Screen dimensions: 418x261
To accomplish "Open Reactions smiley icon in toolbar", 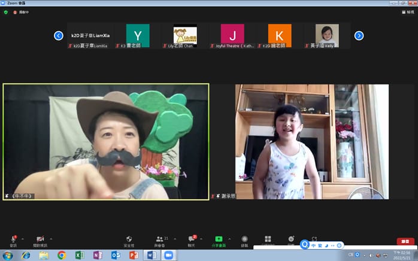I will [291, 240].
